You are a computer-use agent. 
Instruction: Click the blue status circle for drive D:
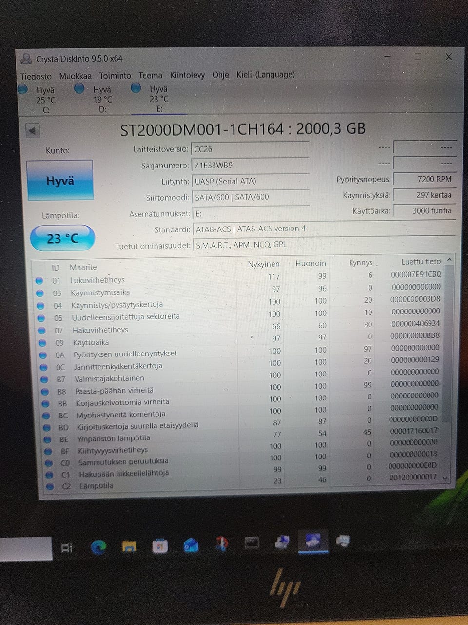(x=79, y=89)
